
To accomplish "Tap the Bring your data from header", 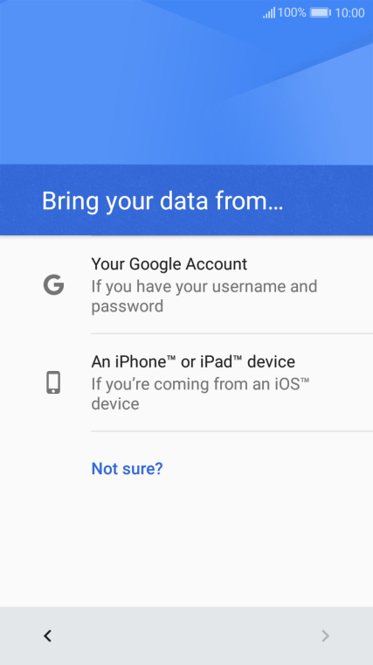I will 162,200.
